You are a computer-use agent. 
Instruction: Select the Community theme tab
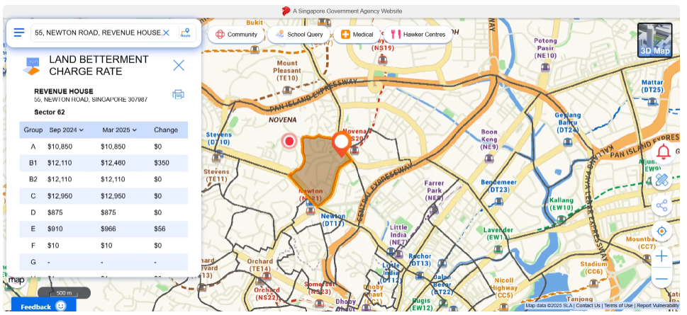tap(236, 34)
